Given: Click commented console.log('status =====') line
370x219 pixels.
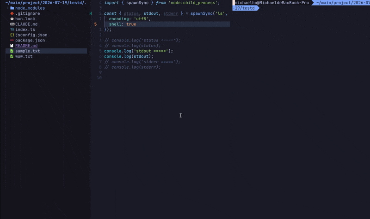Looking at the screenshot, I should 142,40.
